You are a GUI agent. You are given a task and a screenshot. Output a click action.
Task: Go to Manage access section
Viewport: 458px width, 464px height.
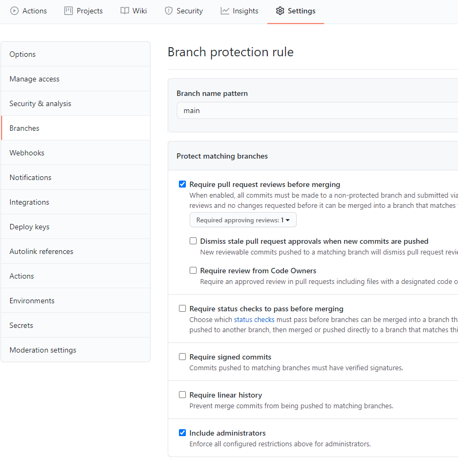(x=34, y=79)
